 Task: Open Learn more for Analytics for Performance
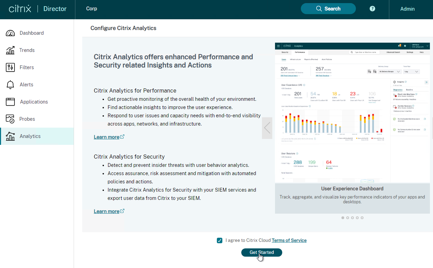(x=106, y=137)
